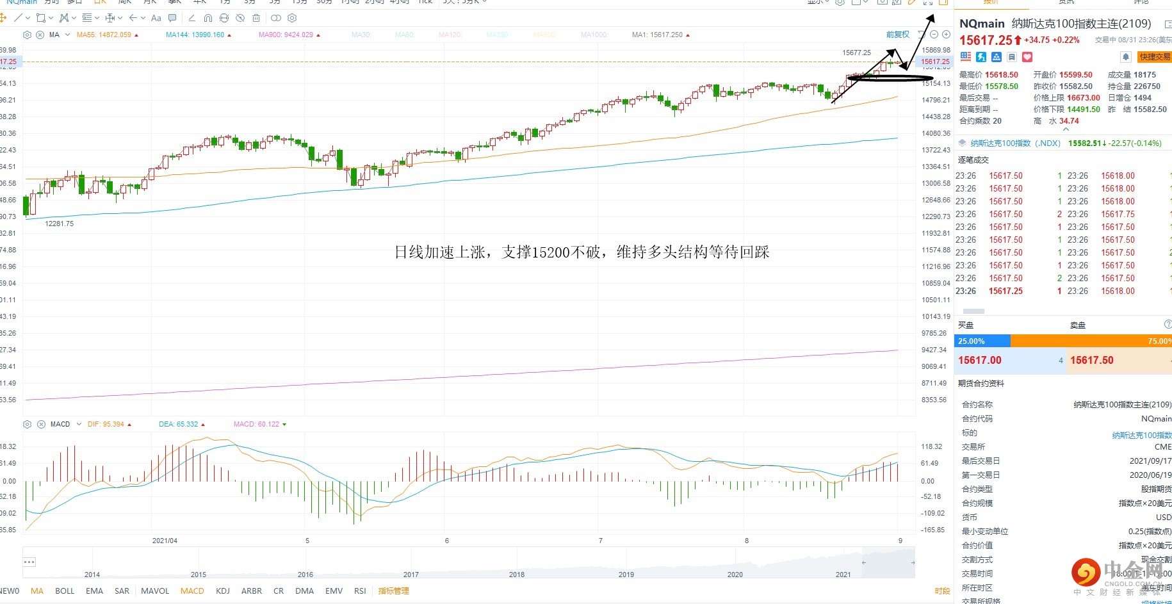Click the 15617.25 current price axis label
The image size is (1172, 604).
(935, 61)
